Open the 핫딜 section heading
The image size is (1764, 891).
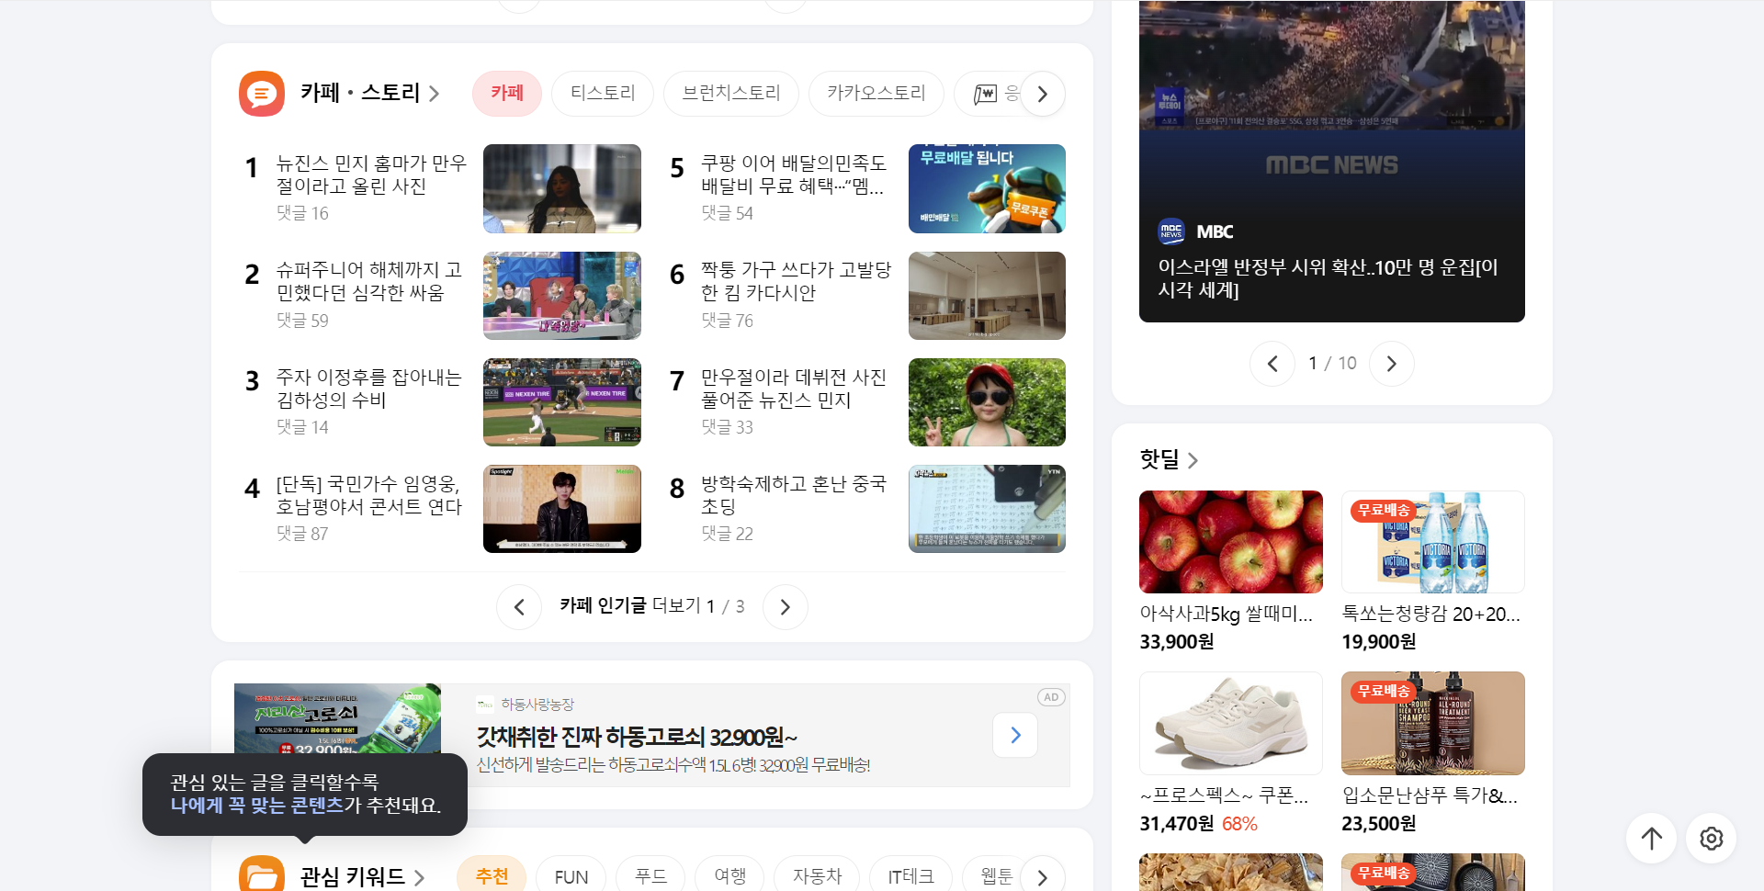(1169, 459)
